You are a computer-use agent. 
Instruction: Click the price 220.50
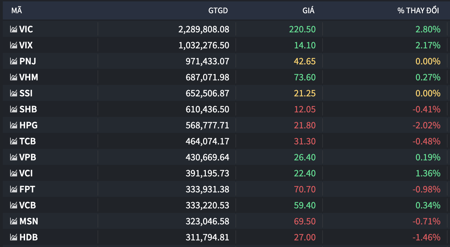302,29
